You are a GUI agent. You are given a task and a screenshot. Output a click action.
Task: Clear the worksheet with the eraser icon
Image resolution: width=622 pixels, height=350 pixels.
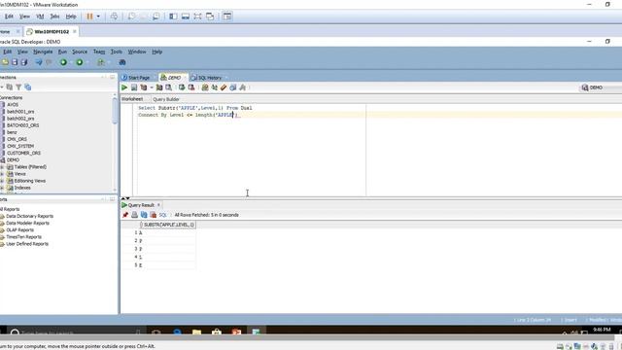[224, 87]
